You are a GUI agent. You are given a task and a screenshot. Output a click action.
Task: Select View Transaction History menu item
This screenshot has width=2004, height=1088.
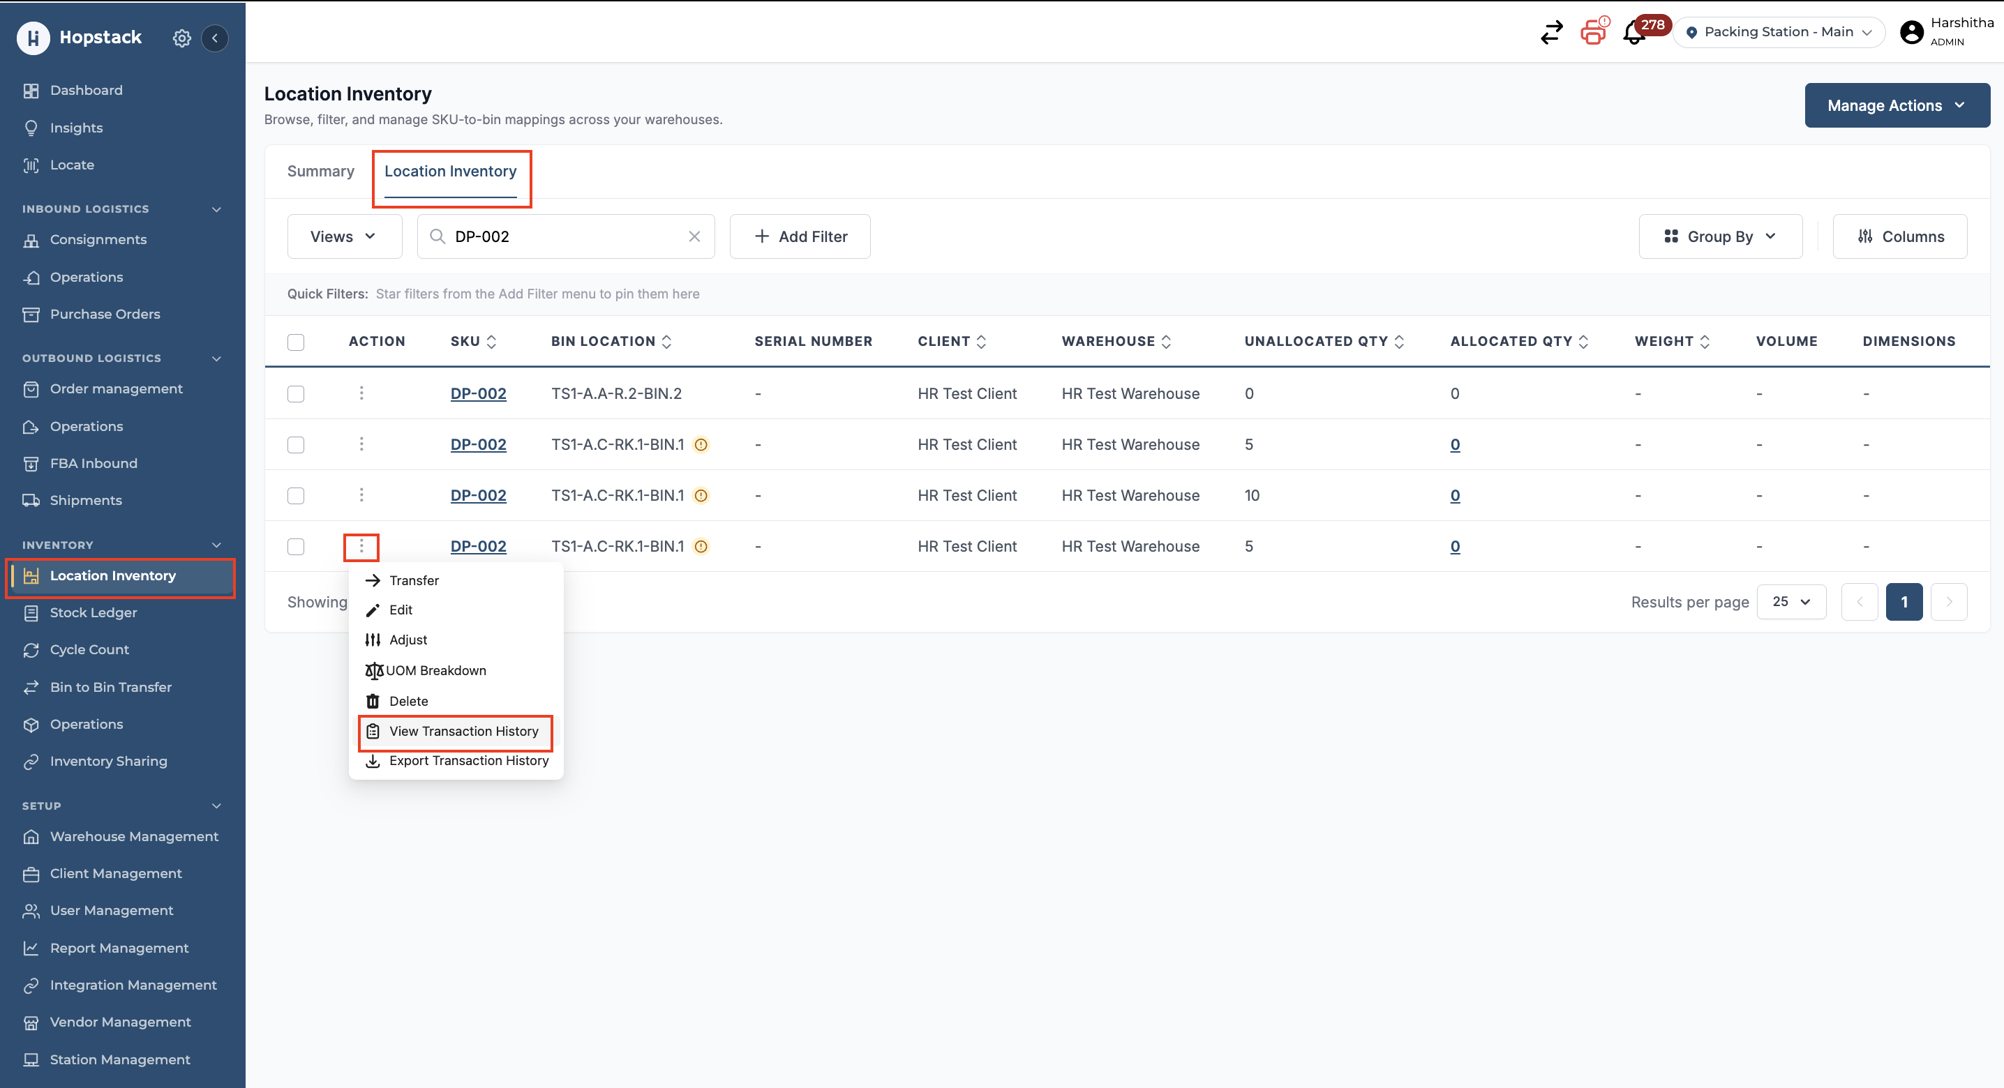[455, 731]
